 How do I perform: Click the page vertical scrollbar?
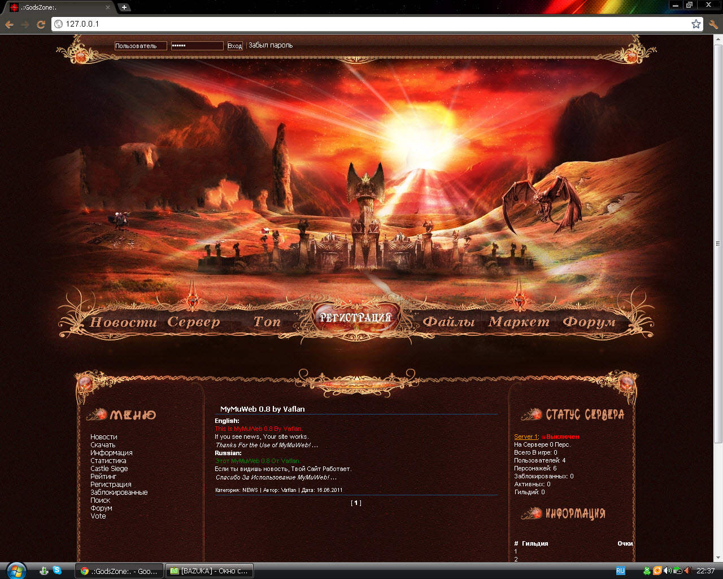click(718, 243)
